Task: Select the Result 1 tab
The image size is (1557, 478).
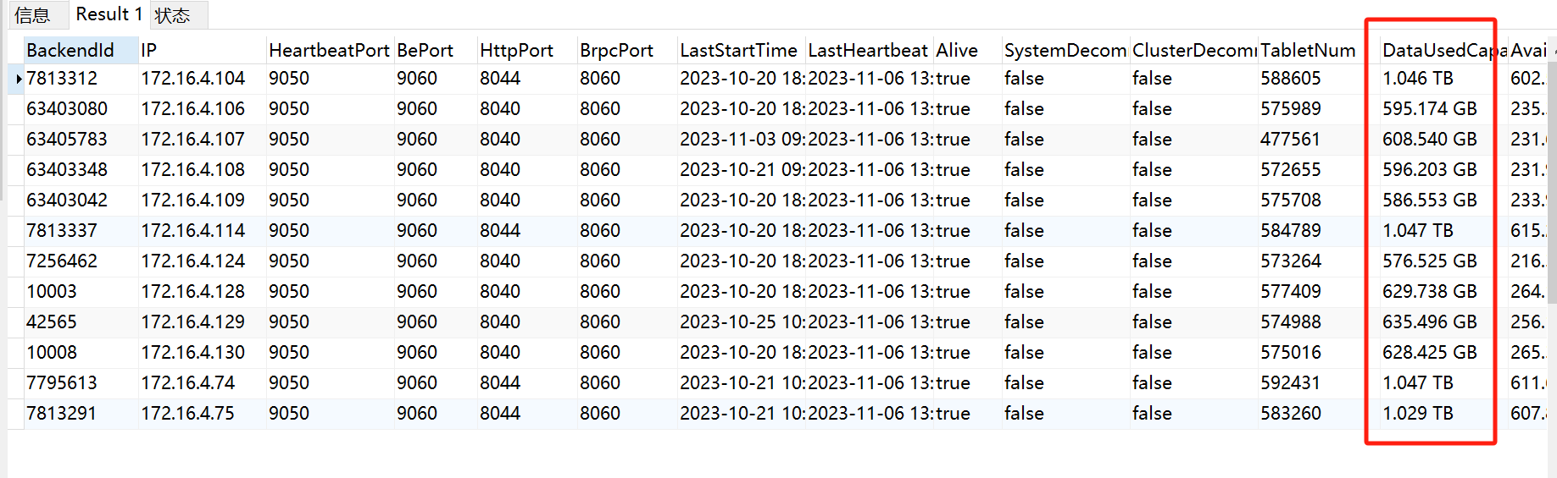Action: click(x=108, y=14)
